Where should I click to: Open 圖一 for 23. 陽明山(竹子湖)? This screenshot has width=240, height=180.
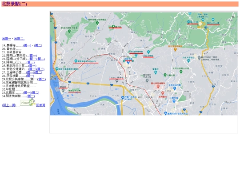pyautogui.click(x=33, y=59)
